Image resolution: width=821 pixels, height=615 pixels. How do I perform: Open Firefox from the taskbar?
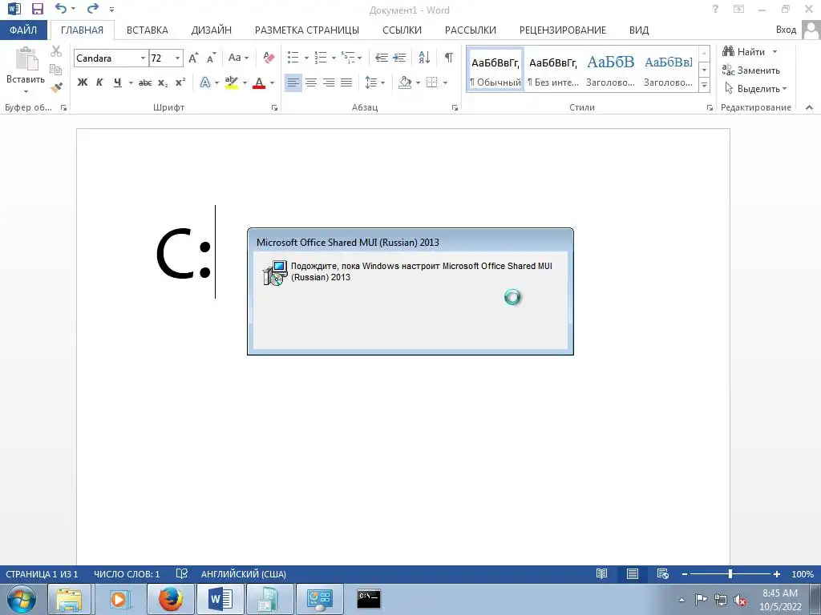pos(171,599)
